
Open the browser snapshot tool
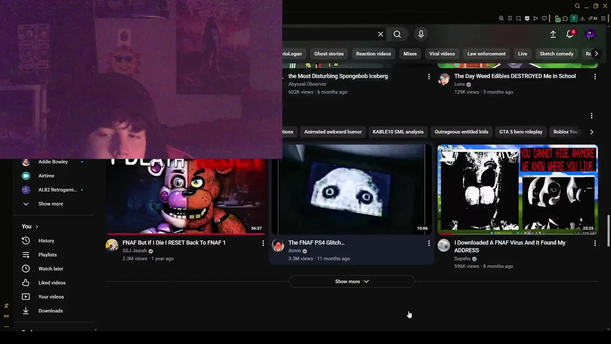518,19
